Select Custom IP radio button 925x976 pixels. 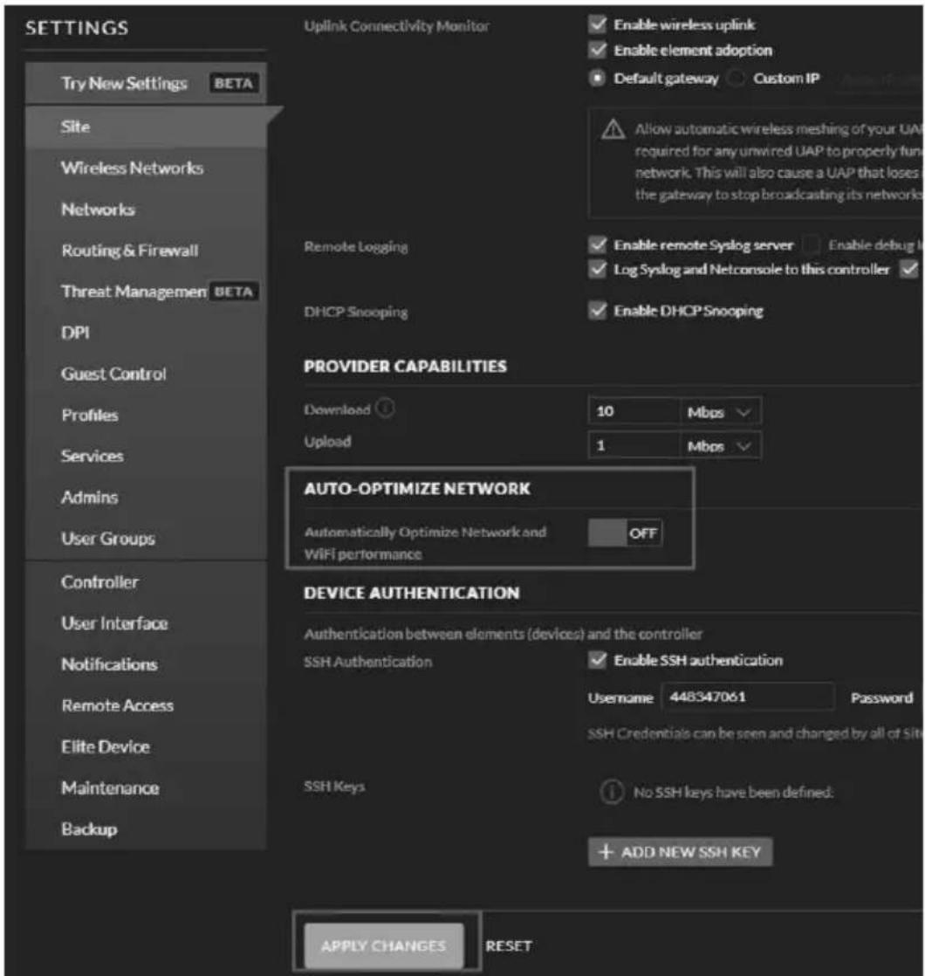[x=737, y=79]
